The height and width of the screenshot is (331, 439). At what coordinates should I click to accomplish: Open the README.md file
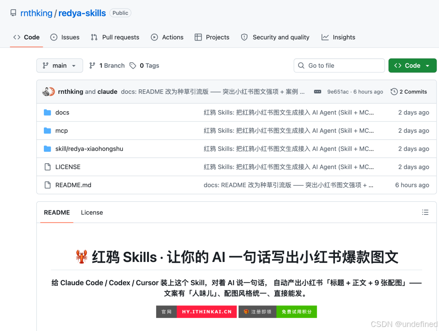(x=73, y=185)
